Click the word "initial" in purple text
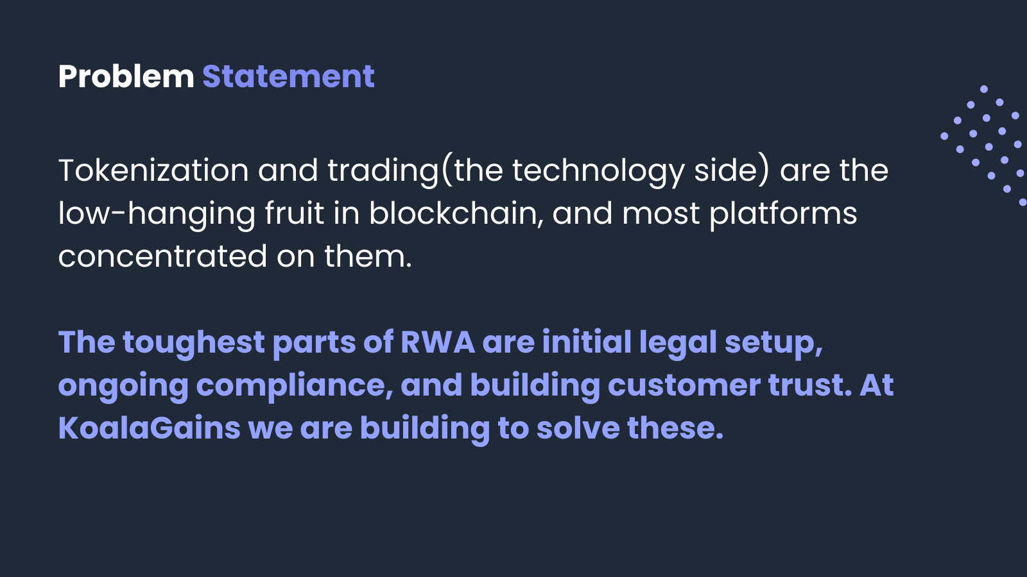This screenshot has width=1027, height=577. (x=587, y=342)
